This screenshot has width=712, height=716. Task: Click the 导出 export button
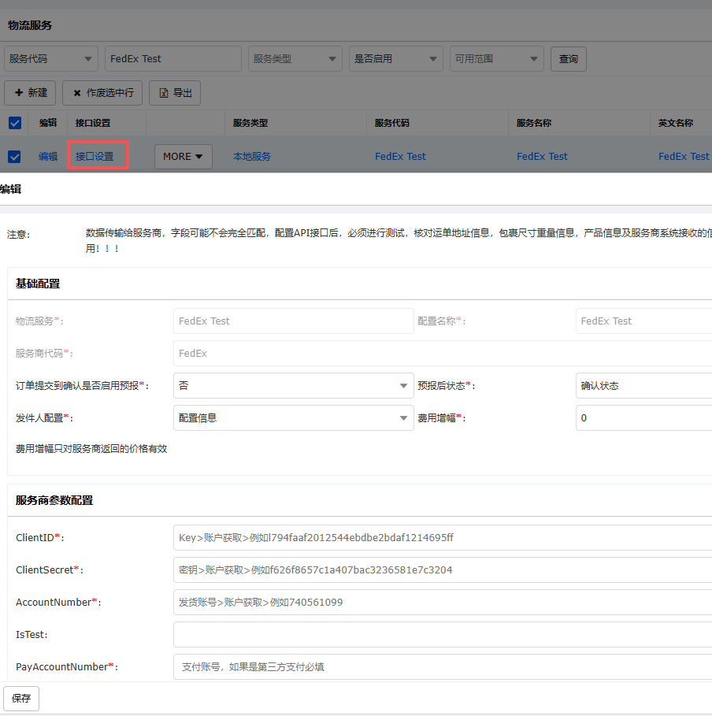click(x=175, y=93)
